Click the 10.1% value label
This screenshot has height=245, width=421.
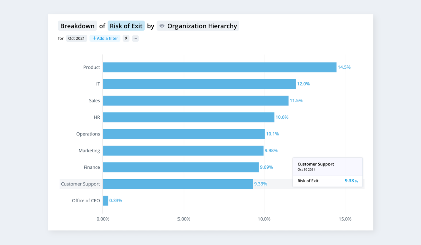273,134
